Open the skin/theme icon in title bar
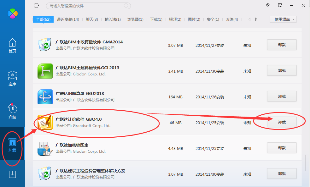This screenshot has width=310, height=187. tap(268, 5)
